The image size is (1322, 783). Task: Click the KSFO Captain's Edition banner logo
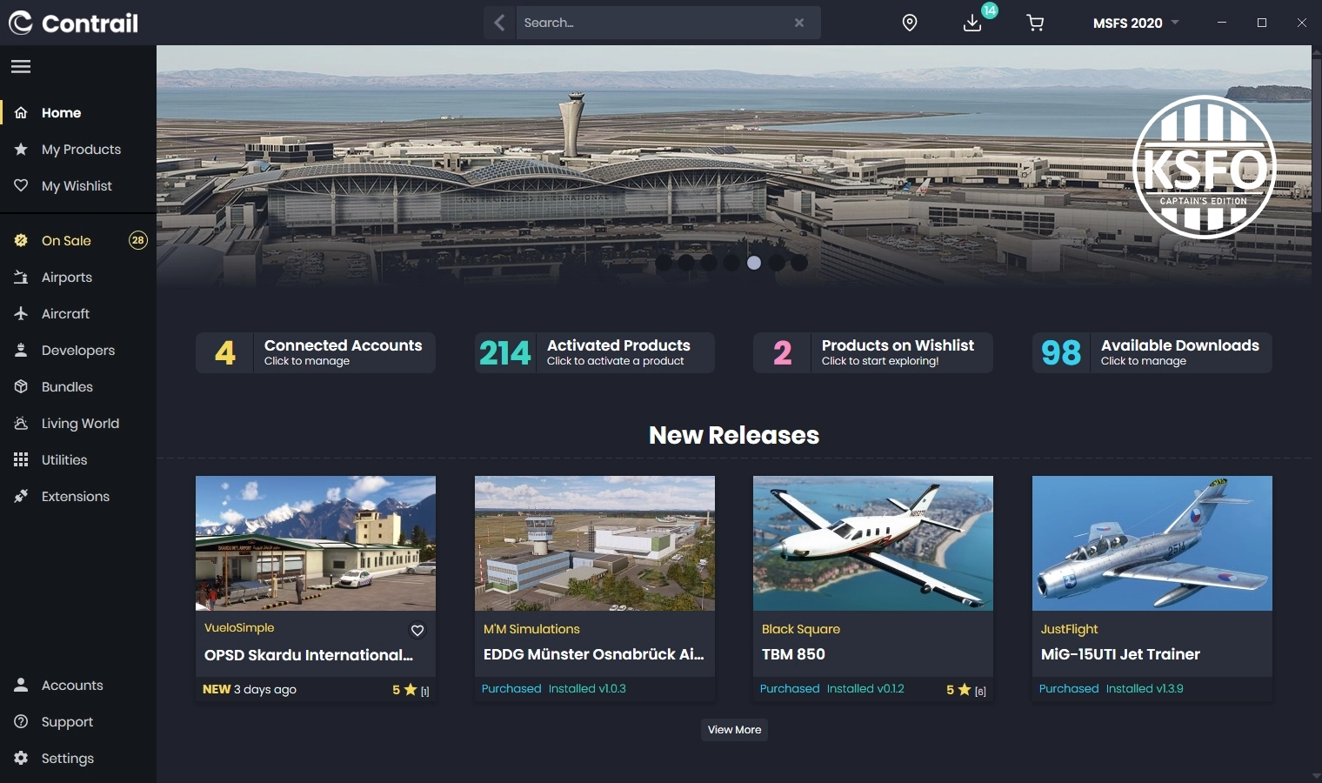click(x=1205, y=167)
